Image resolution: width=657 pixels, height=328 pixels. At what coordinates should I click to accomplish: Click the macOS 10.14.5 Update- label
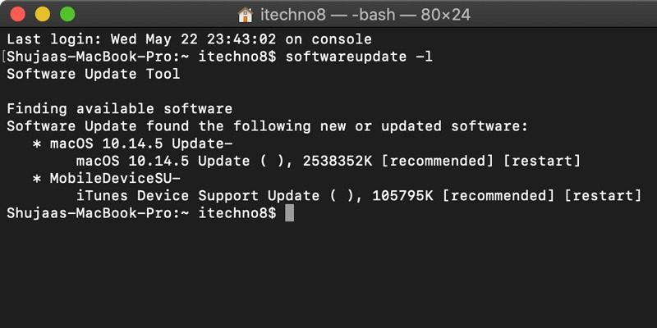[x=141, y=143]
